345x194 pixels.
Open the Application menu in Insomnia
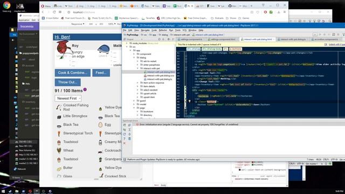coord(24,20)
